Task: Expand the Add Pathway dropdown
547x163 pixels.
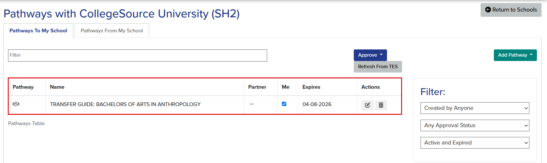Action: click(515, 55)
